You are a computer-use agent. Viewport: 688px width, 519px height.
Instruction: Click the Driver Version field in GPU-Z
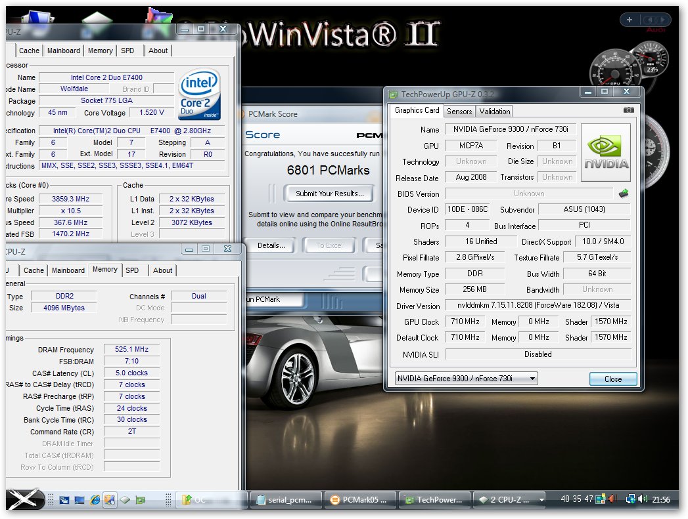pos(538,305)
